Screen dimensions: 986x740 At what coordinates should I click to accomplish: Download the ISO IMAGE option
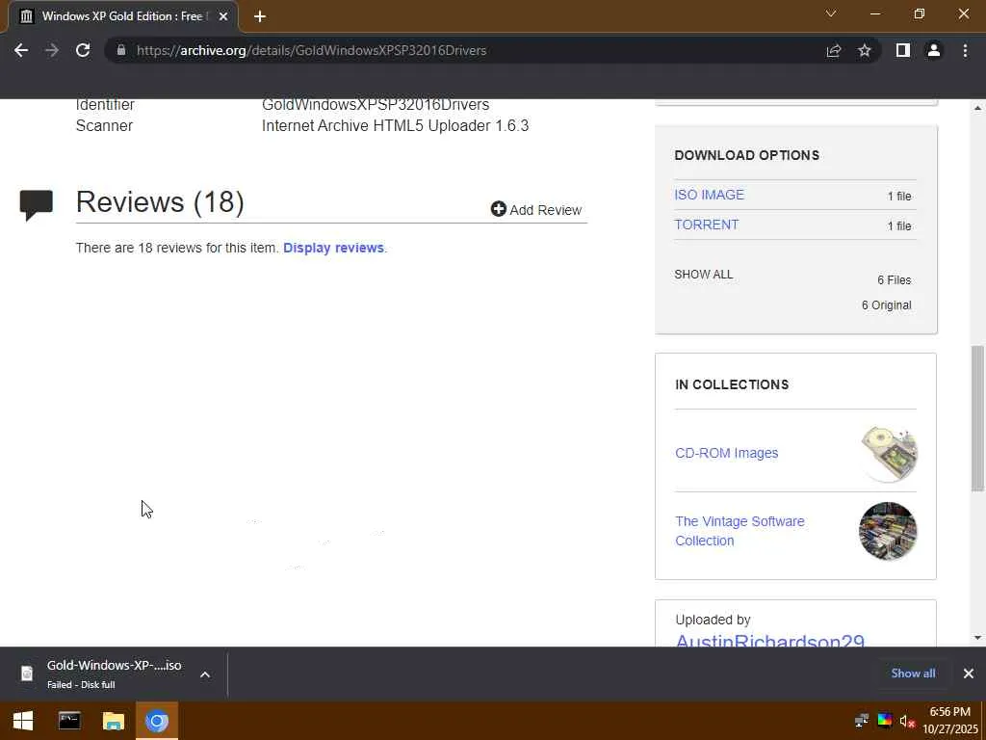point(710,195)
